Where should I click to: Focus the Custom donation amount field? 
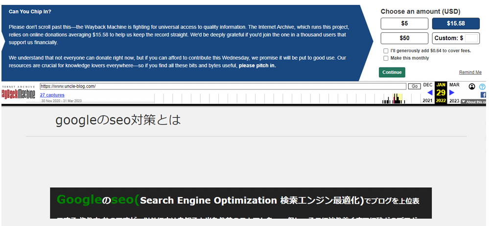point(471,38)
